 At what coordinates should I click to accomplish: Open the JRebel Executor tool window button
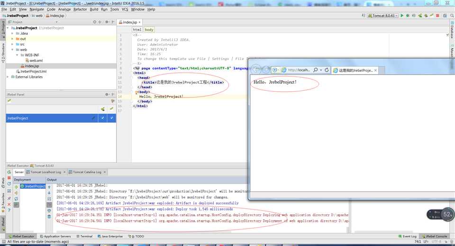pos(21,237)
